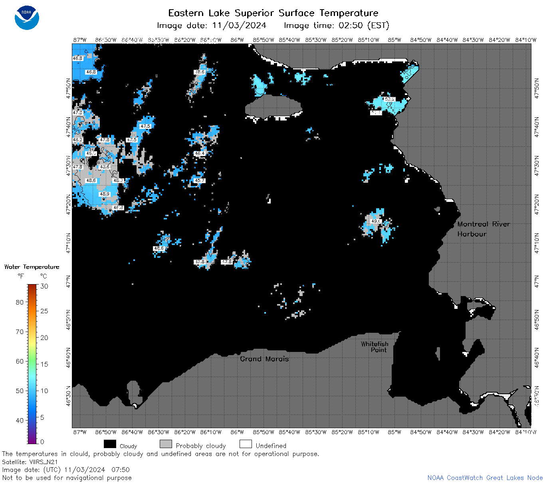Click the black Cloudy legend box

pos(110,444)
